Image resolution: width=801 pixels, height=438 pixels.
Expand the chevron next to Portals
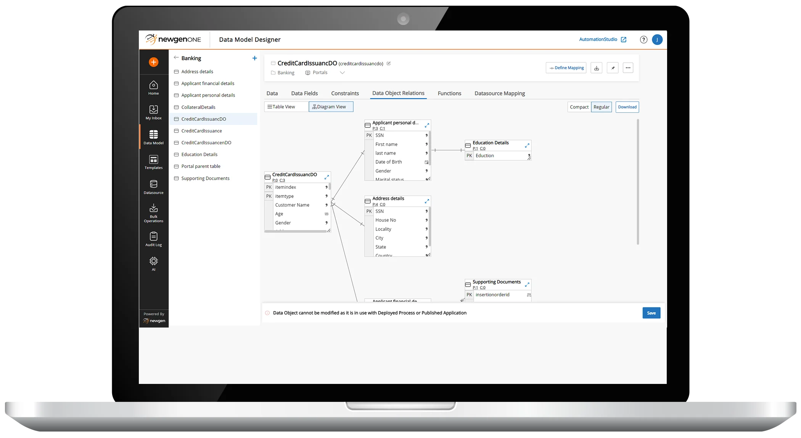(342, 73)
